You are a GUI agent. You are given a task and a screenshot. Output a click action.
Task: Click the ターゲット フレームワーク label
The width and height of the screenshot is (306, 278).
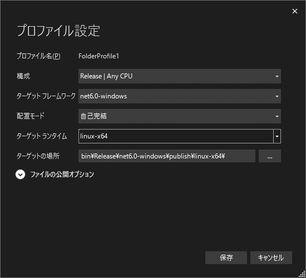pyautogui.click(x=46, y=96)
